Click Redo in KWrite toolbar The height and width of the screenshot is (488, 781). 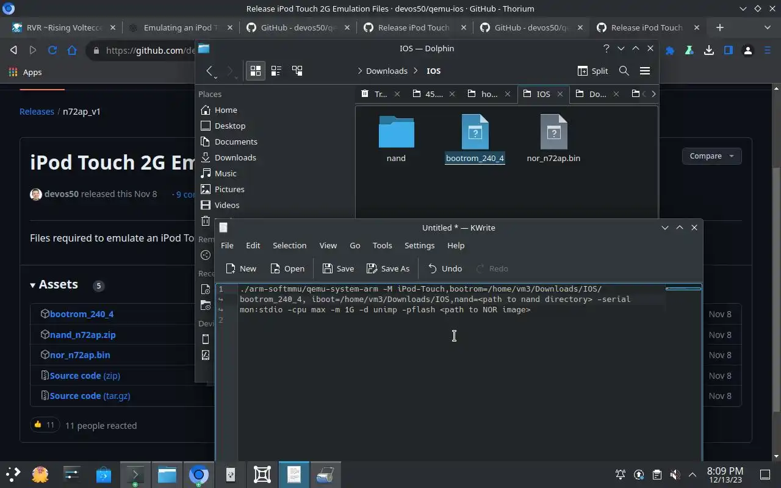(x=492, y=268)
